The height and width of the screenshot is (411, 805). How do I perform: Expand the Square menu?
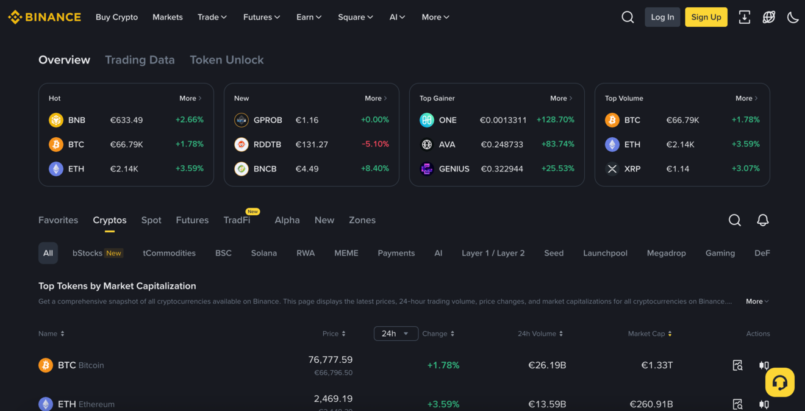coord(356,17)
